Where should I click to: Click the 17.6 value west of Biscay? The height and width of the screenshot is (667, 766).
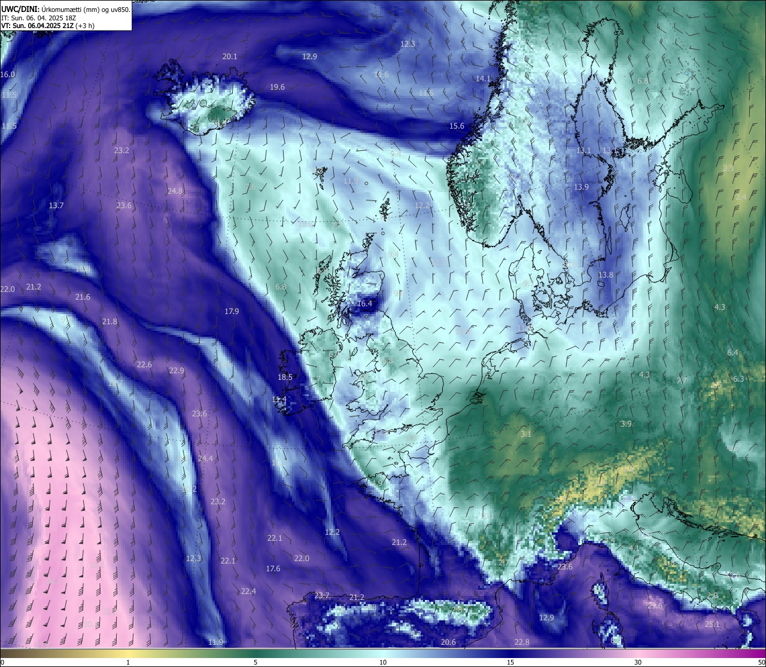273,569
